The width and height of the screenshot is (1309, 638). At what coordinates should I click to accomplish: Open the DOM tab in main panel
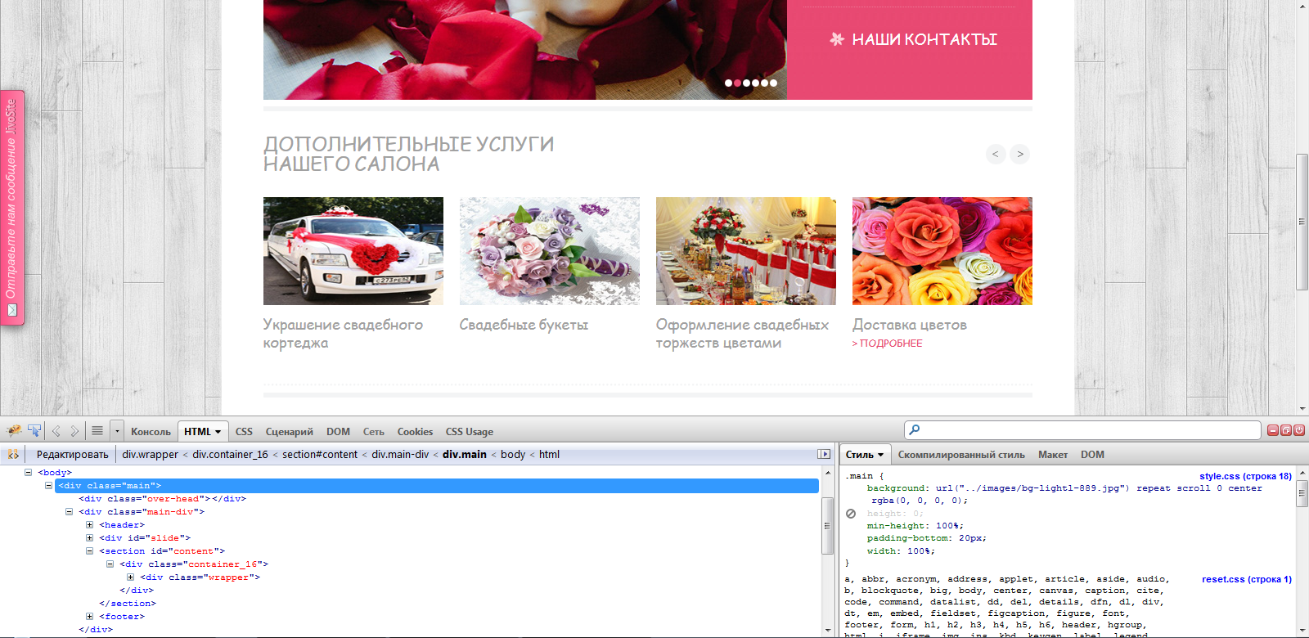[x=338, y=431]
